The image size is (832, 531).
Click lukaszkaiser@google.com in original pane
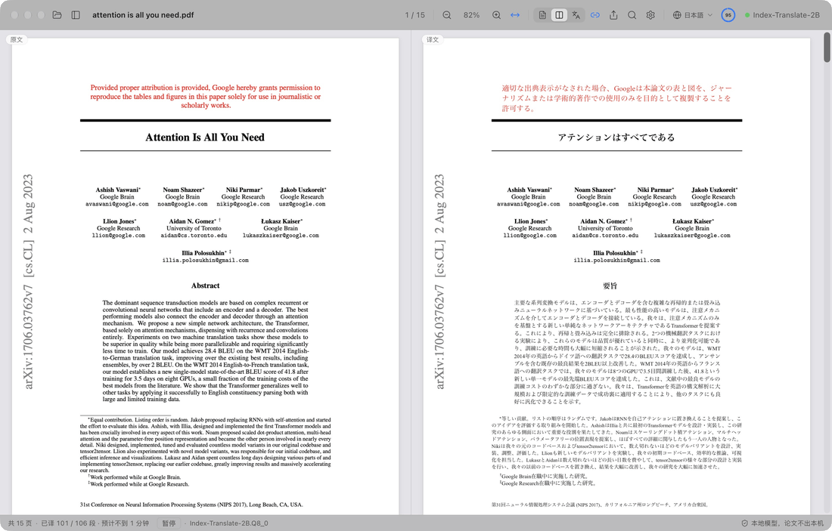(x=281, y=236)
